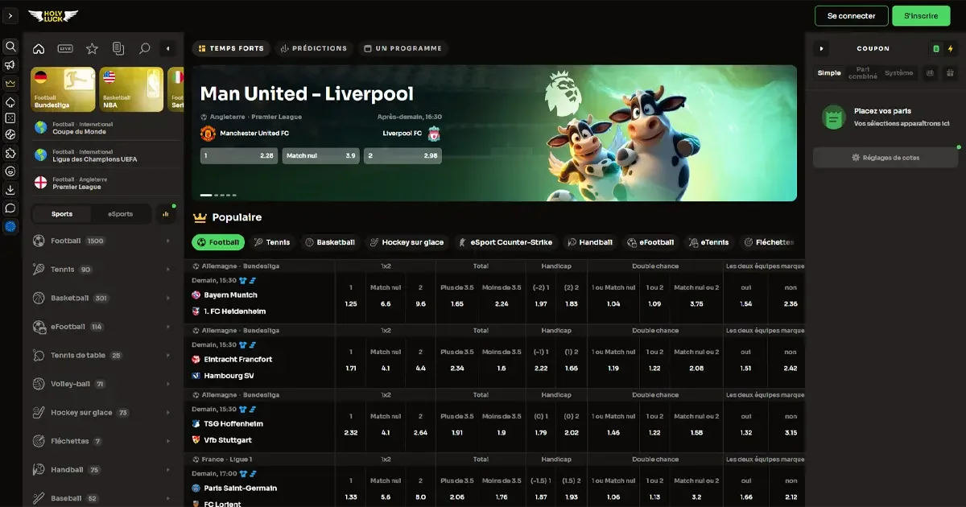Open the crown VIP icon in sidebar

10,83
